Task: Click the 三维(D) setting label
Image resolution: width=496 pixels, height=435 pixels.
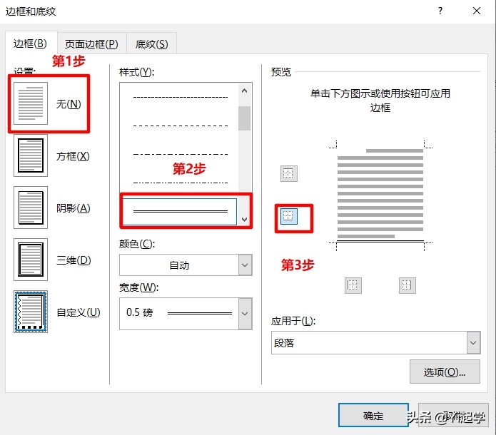Action: pyautogui.click(x=74, y=260)
